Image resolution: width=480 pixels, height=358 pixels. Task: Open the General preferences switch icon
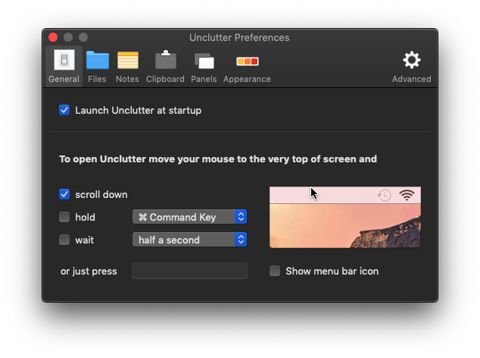pyautogui.click(x=64, y=60)
